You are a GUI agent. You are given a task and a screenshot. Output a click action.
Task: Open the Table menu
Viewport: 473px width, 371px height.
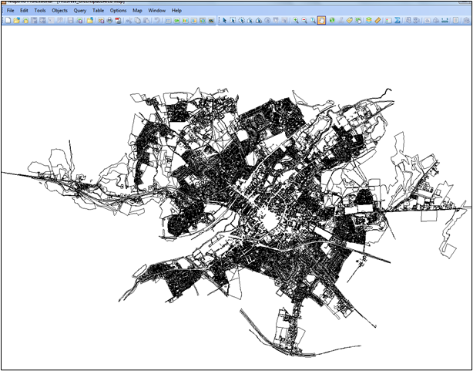click(x=98, y=11)
